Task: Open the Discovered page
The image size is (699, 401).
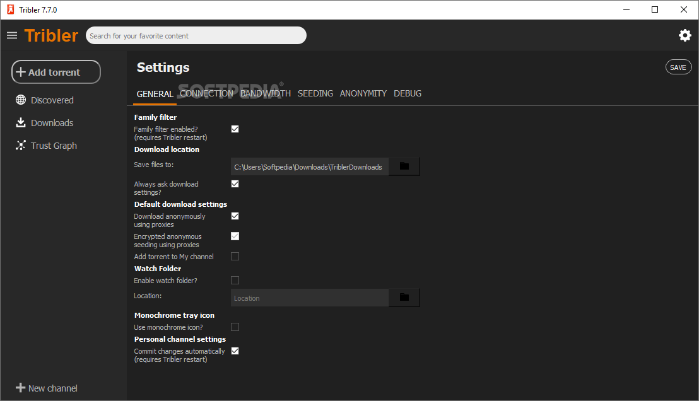Action: [52, 100]
